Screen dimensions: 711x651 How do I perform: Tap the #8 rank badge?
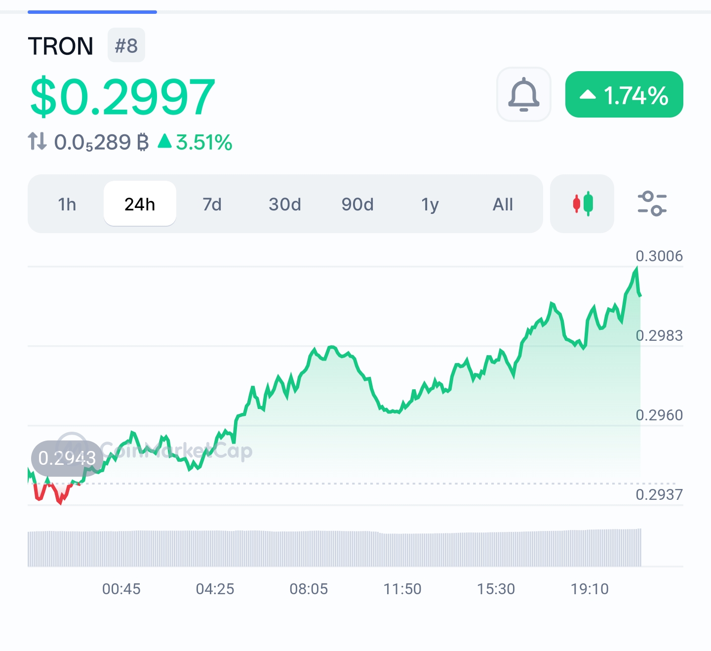pos(126,45)
